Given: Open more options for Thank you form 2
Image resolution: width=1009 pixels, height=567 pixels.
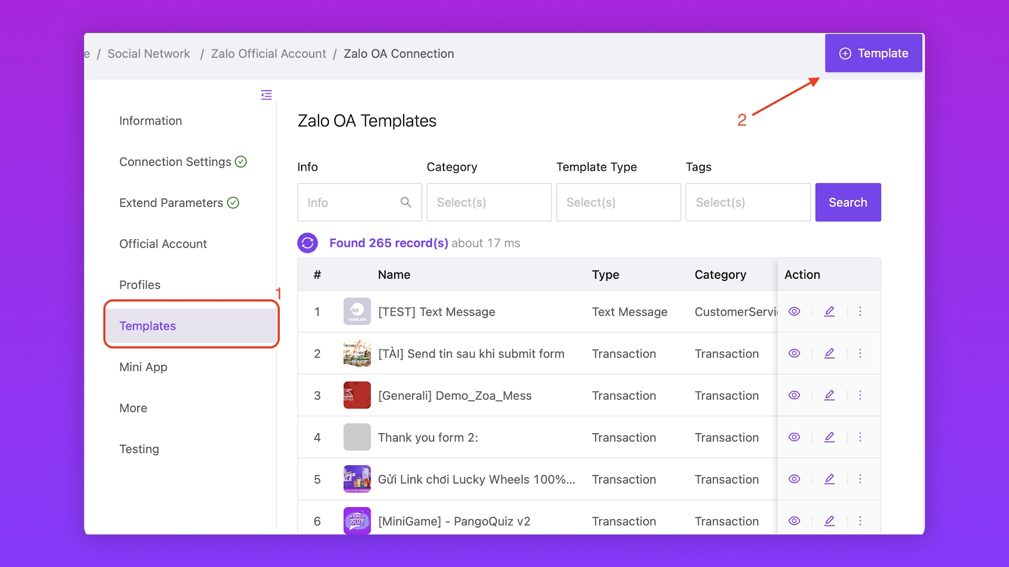Looking at the screenshot, I should 860,437.
